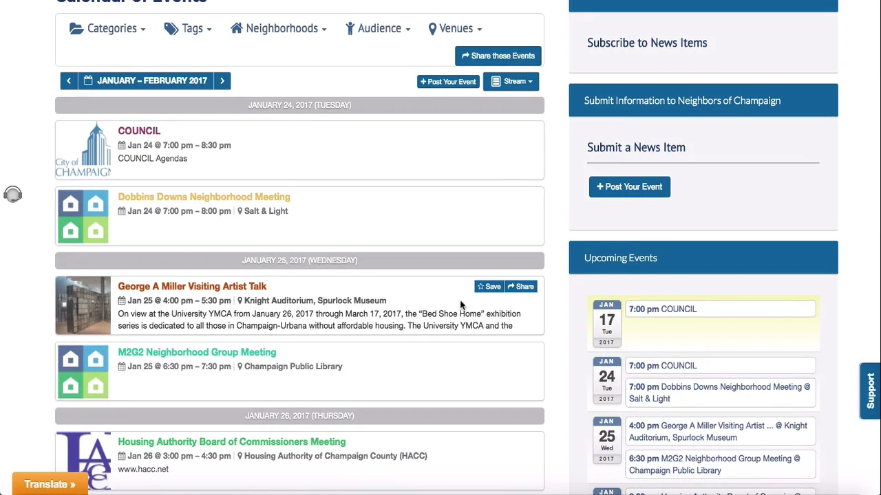Open the Translate widget
881x495 pixels.
[x=50, y=484]
